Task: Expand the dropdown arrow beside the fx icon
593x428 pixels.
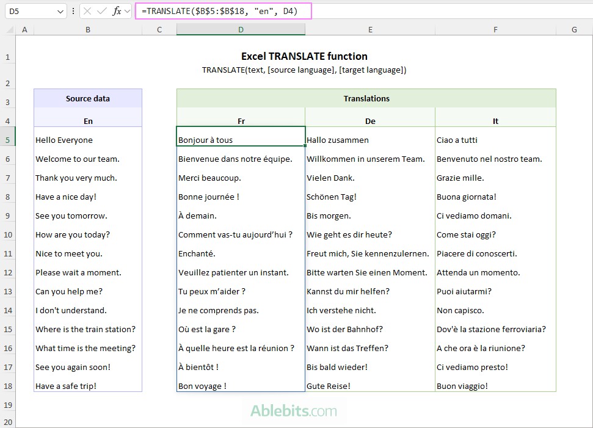Action: pos(128,12)
